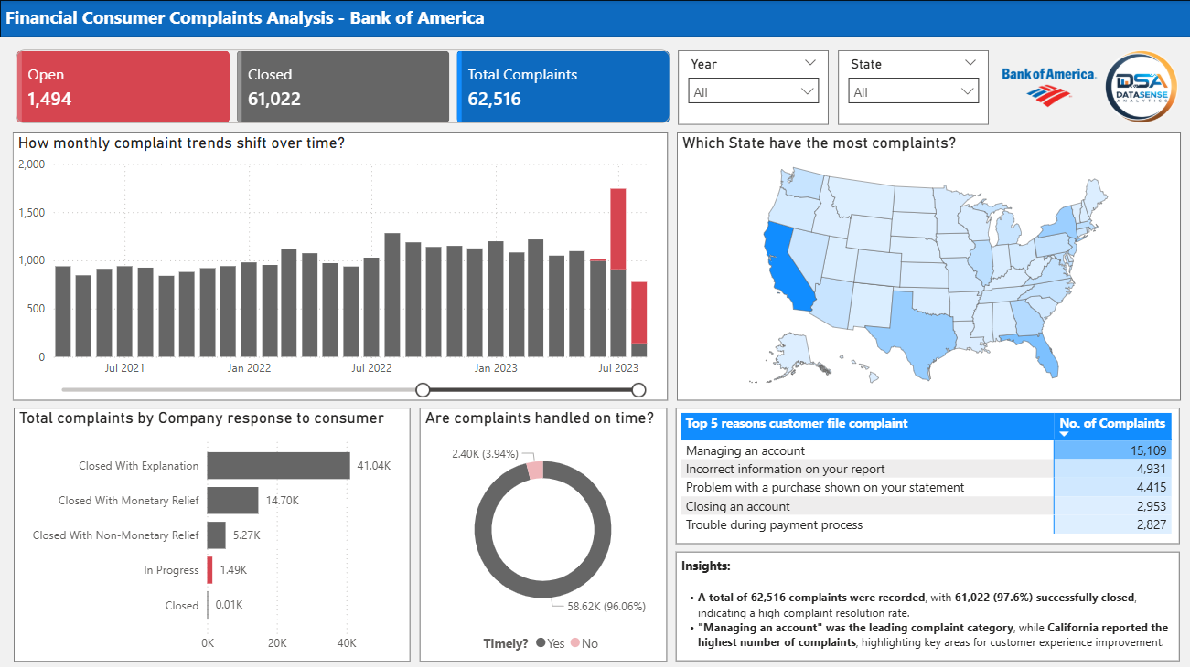
Task: Click the 1.49K data label
Action: pos(233,570)
